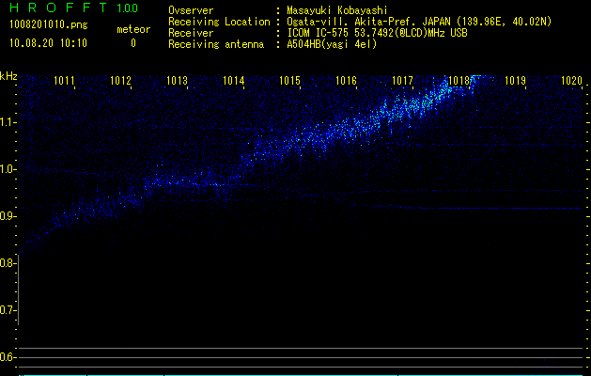
Task: Click the kHz axis unit label
Action: point(8,76)
